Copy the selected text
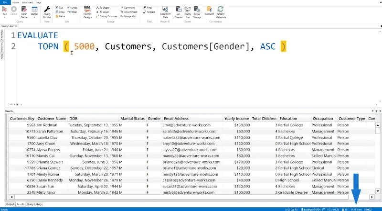 pyautogui.click(x=60, y=12)
